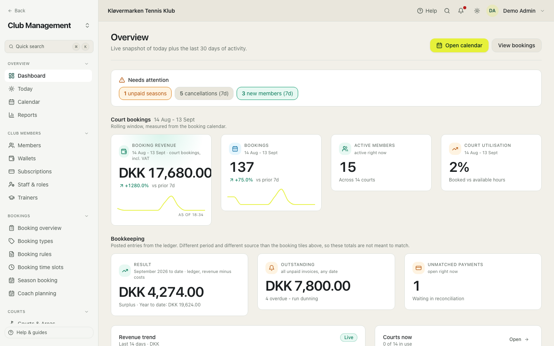The image size is (554, 346).
Task: Click the Bookings sparkline chart
Action: [271, 197]
